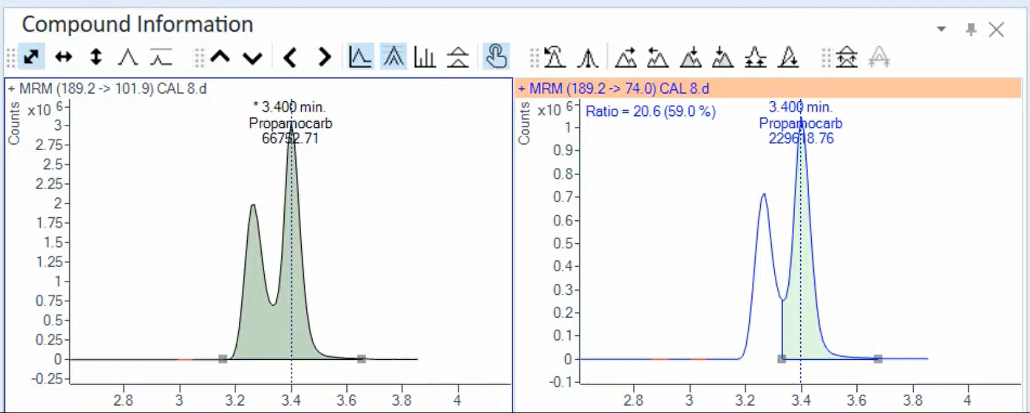
Task: Click the peak with baseline lines icon
Action: click(161, 57)
